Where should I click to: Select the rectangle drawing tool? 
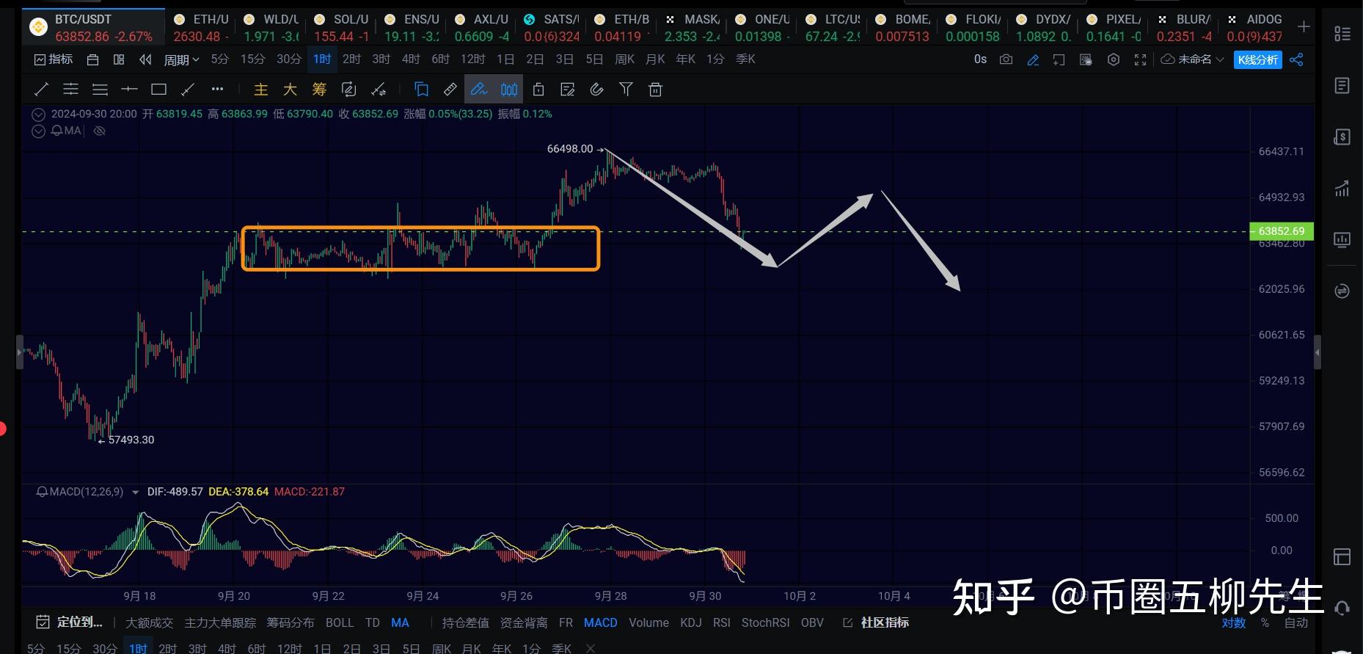click(x=158, y=90)
